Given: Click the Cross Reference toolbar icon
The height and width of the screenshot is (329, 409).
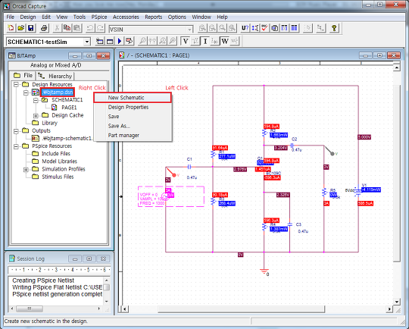Looking at the screenshot, I should [x=284, y=28].
